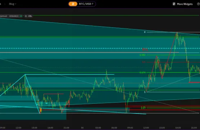Click the BINANCE exchange label
This screenshot has width=200, height=130.
click(x=14, y=16)
